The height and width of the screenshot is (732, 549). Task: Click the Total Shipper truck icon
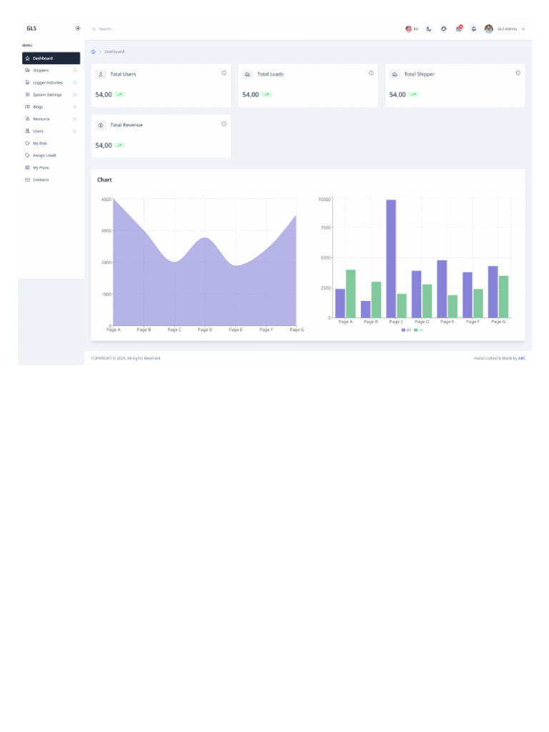(x=395, y=74)
